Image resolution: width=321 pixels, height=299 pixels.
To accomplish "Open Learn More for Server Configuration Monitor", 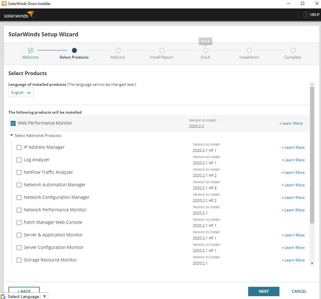I will [293, 248].
